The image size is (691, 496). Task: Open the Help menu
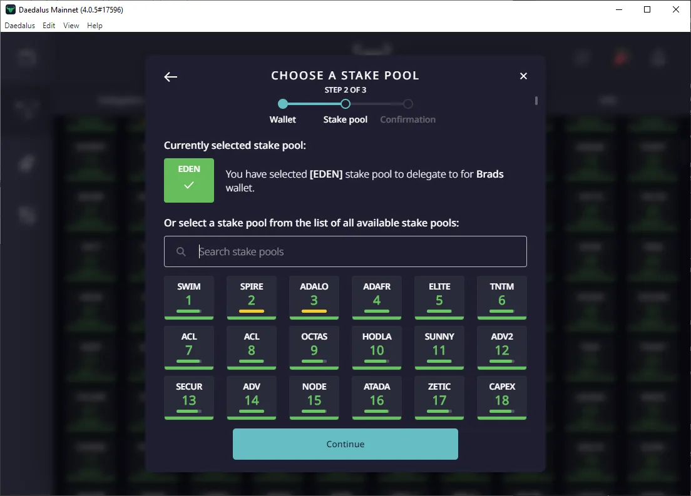[x=95, y=26]
